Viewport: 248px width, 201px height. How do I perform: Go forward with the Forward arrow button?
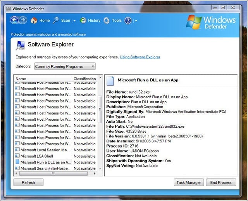point(23,20)
